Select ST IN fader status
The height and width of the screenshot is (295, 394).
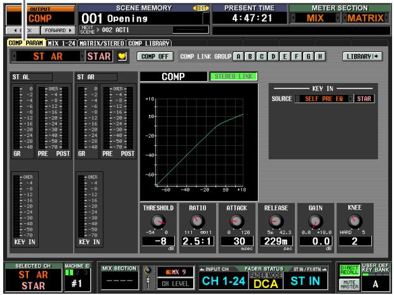[x=305, y=280]
